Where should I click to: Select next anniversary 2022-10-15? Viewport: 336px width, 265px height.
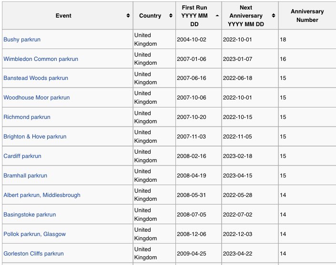(237, 117)
